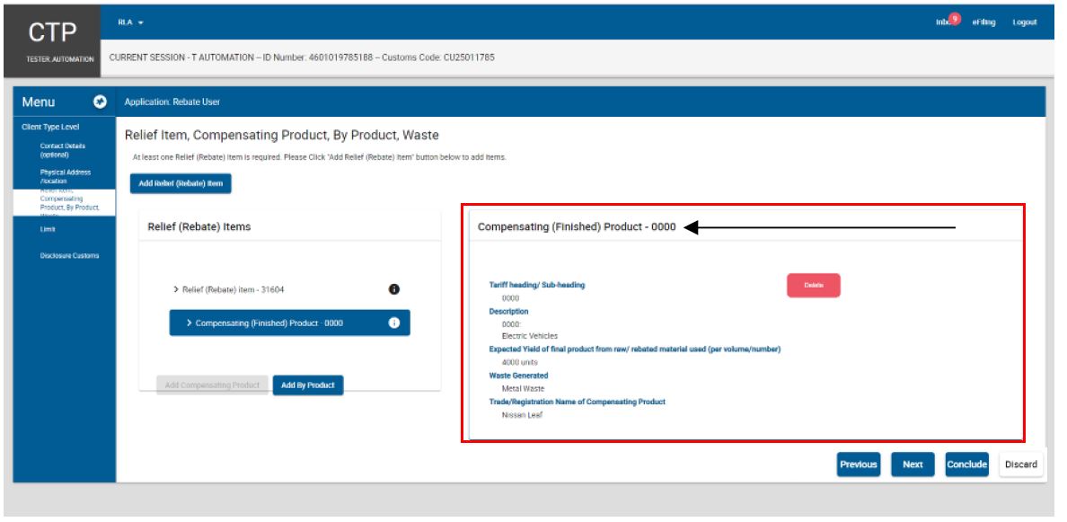Click Add Relief (Rebate) Item button
Viewport: 1067px width, 522px height.
click(181, 184)
